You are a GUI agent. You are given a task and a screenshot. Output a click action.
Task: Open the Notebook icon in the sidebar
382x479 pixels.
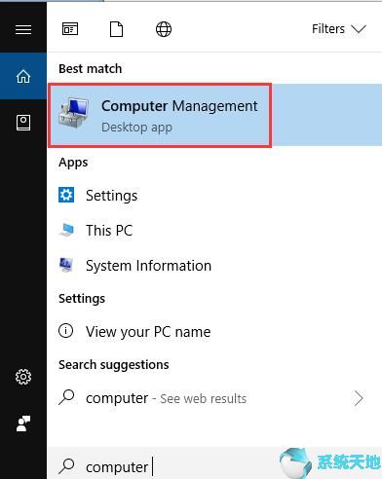(x=23, y=123)
